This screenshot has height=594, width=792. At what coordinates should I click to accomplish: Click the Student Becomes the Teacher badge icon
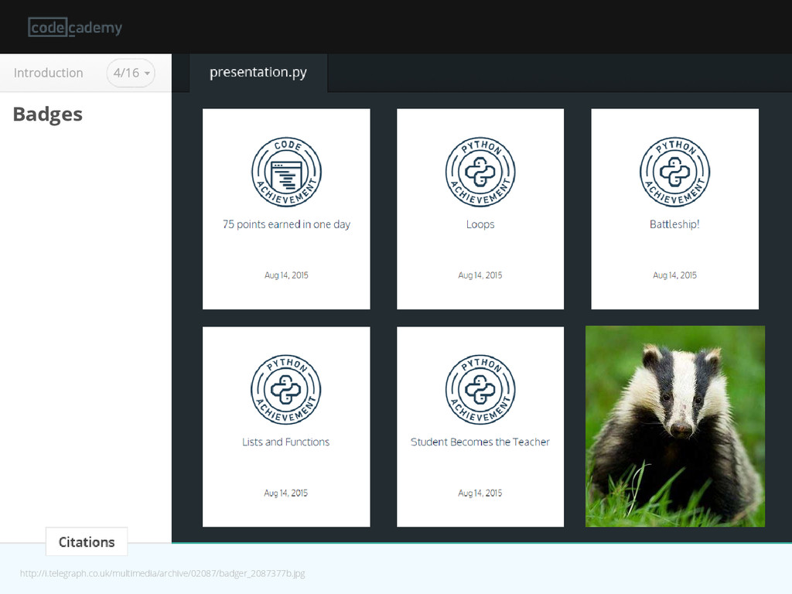pos(480,390)
